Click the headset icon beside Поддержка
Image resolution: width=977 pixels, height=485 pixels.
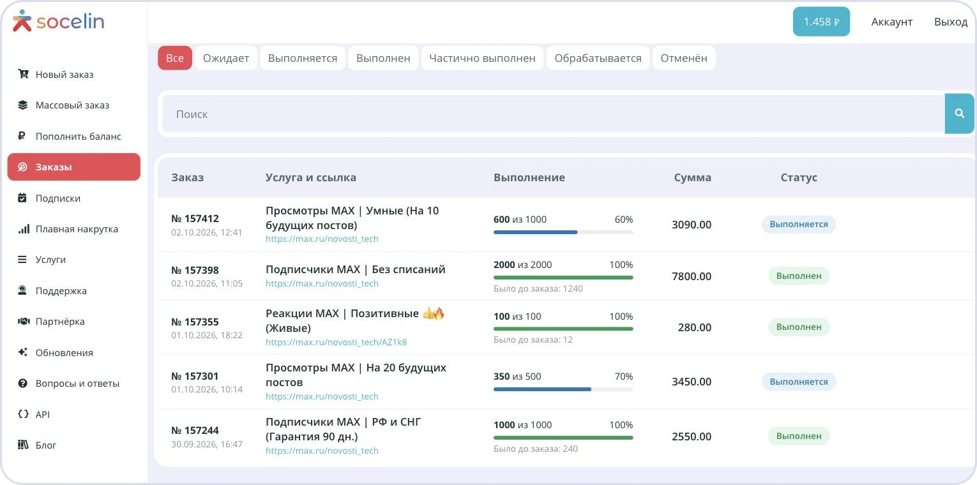point(23,290)
